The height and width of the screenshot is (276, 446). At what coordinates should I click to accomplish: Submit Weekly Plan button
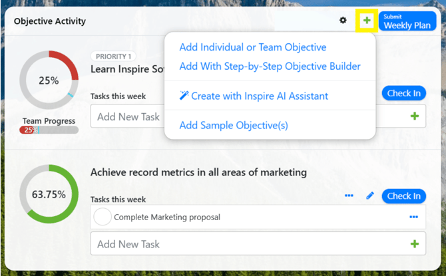click(x=407, y=21)
